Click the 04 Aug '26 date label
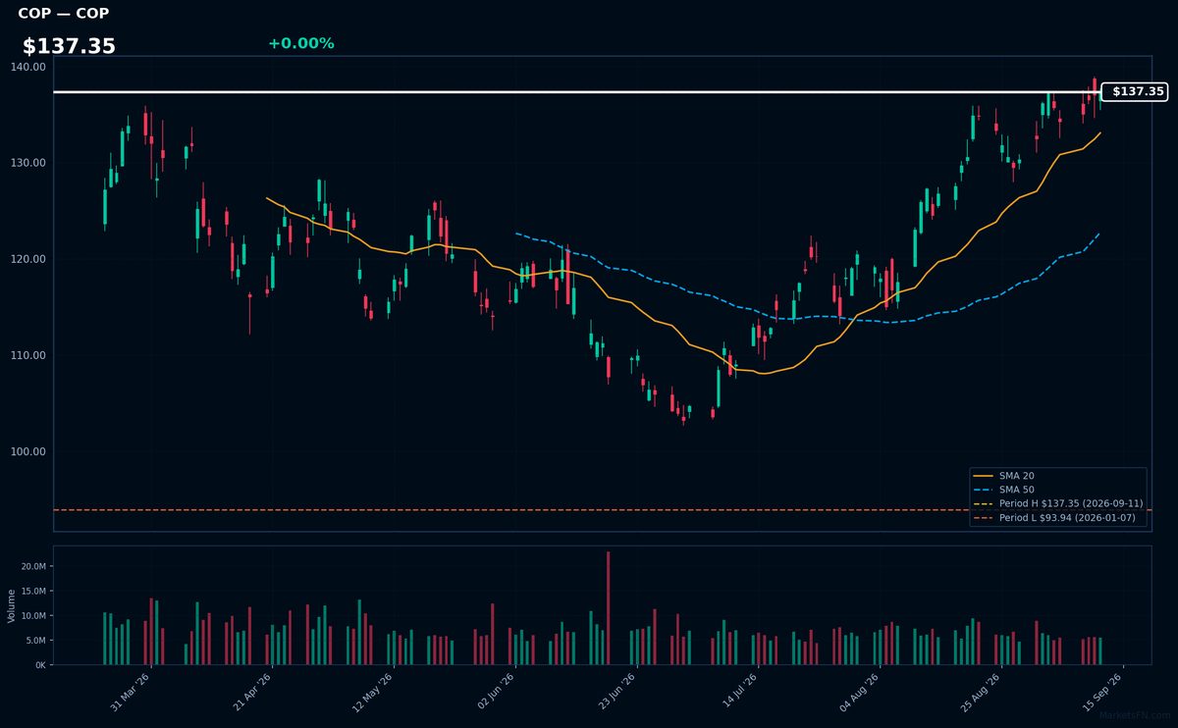The height and width of the screenshot is (728, 1178). click(x=860, y=692)
